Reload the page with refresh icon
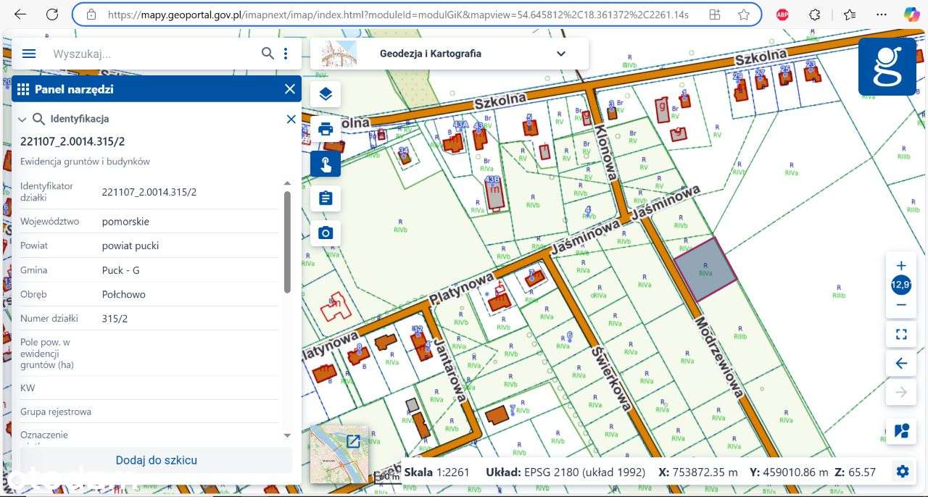 52,14
